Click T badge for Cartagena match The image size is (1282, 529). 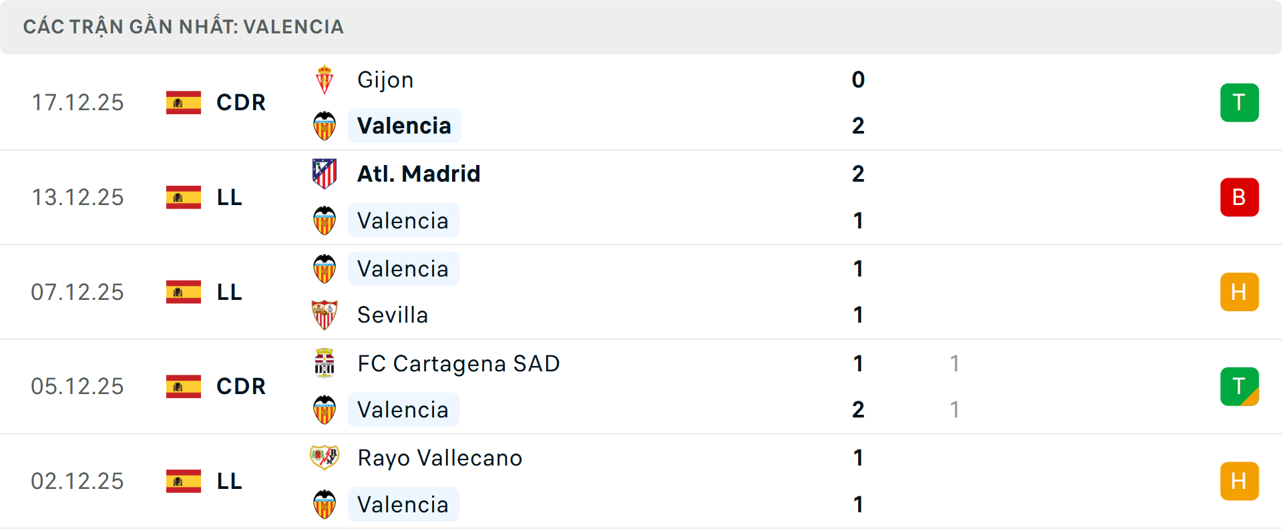(x=1239, y=386)
